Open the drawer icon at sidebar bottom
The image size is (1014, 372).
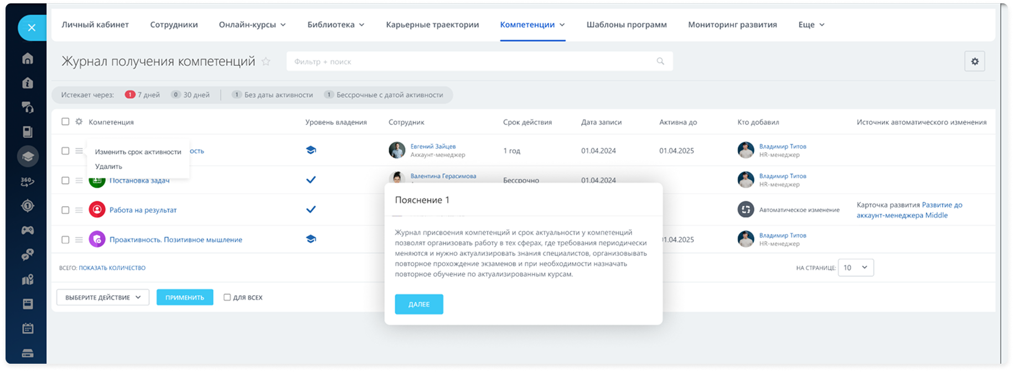(x=28, y=353)
